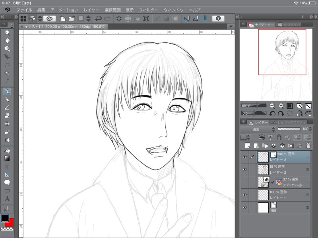Open the レイヤー 3 layer options handle

[x=307, y=157]
